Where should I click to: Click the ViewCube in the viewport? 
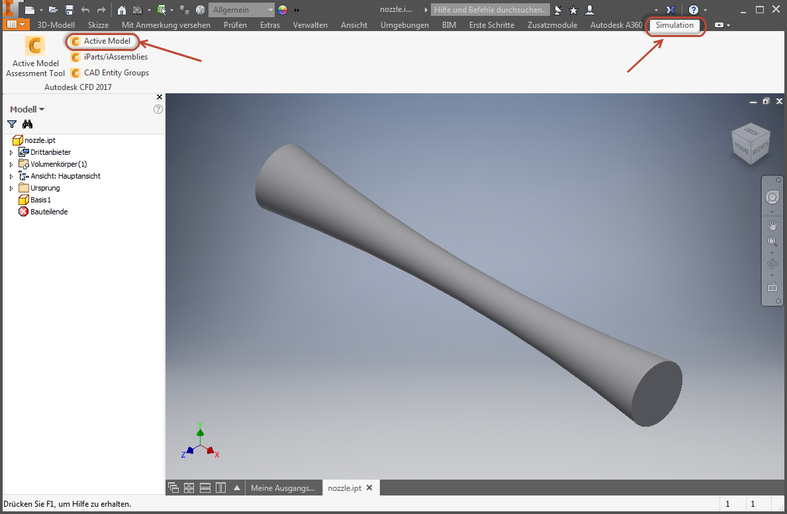pyautogui.click(x=751, y=144)
